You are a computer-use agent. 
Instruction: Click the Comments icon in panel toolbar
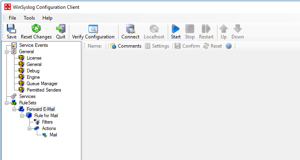113,46
